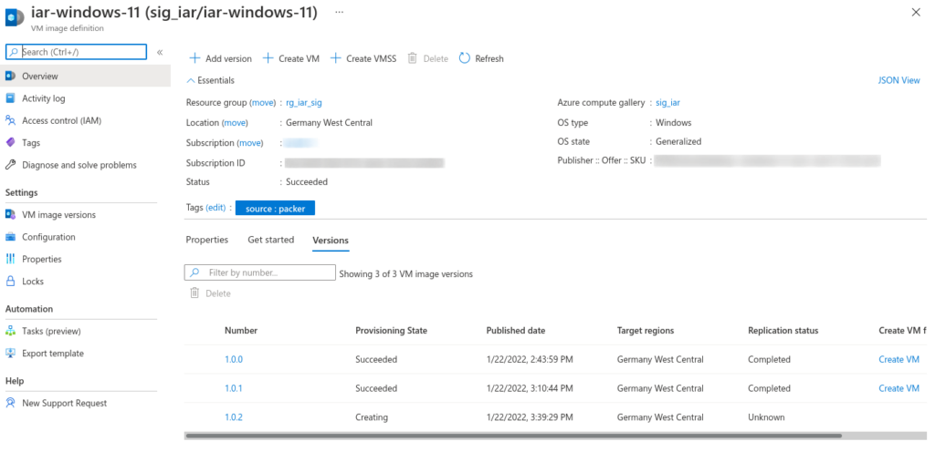Click the Filter by number field
This screenshot has width=935, height=452.
260,272
